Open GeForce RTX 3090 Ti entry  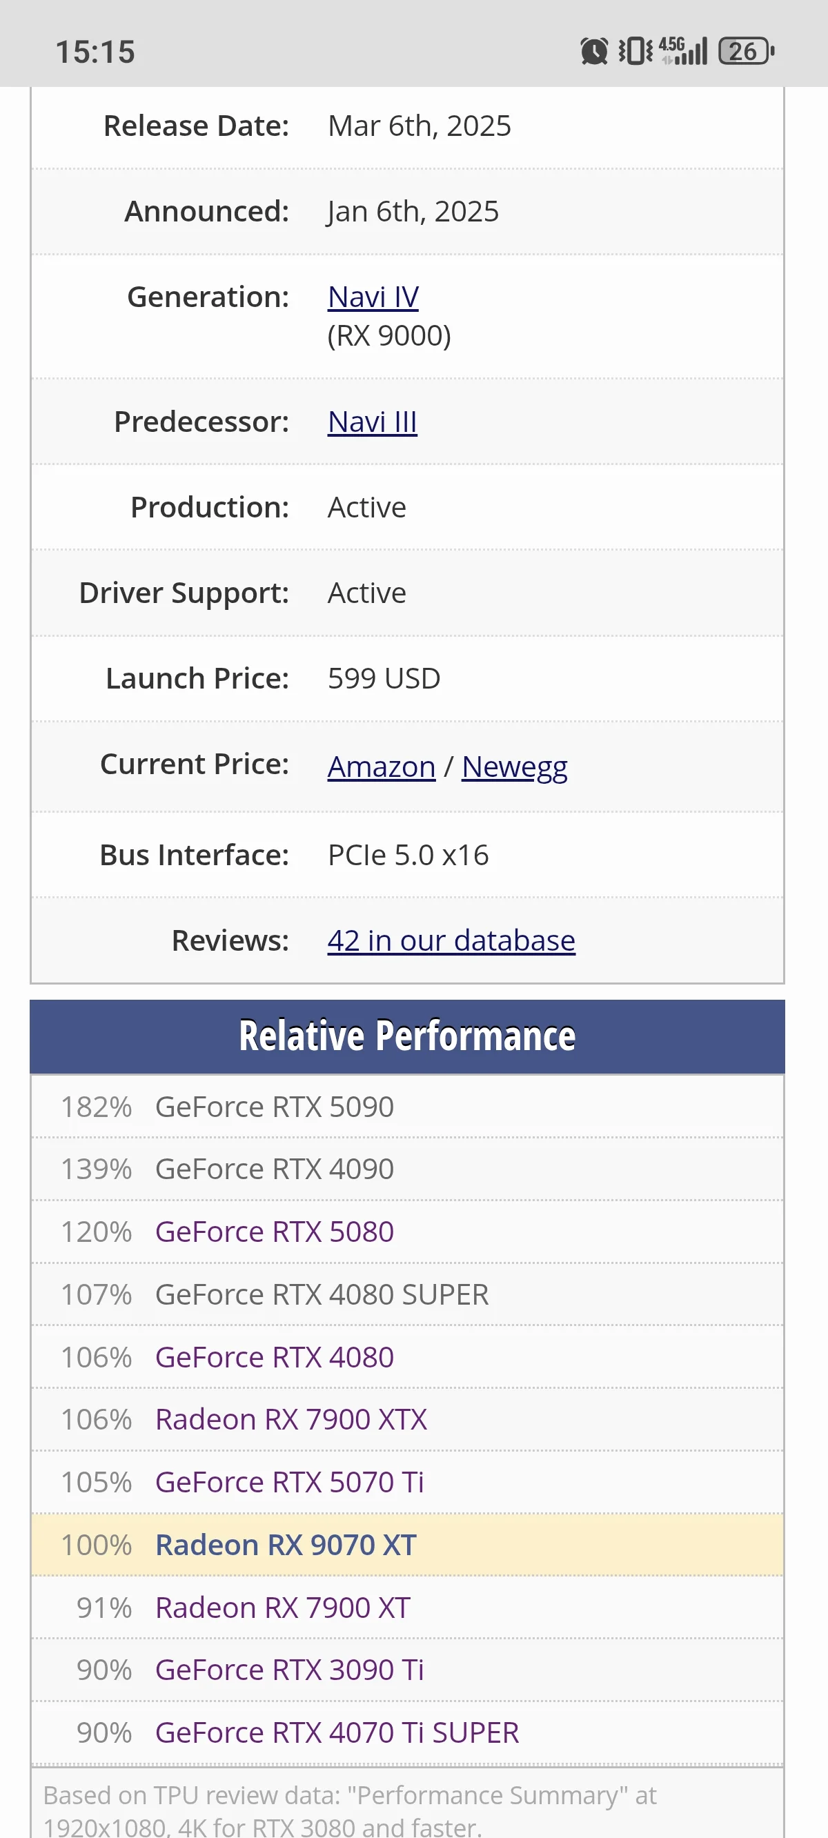coord(289,1670)
